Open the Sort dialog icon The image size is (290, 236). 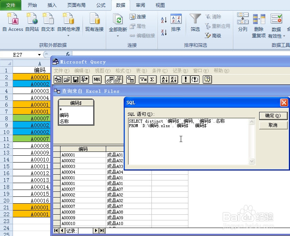[x=176, y=22]
